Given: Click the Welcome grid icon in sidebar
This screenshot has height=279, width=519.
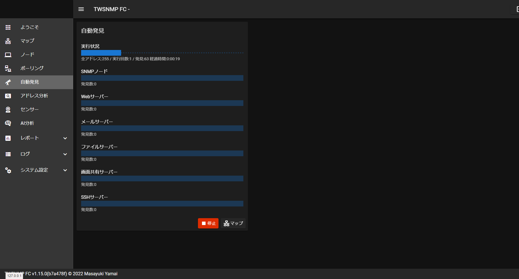Looking at the screenshot, I should pyautogui.click(x=8, y=27).
